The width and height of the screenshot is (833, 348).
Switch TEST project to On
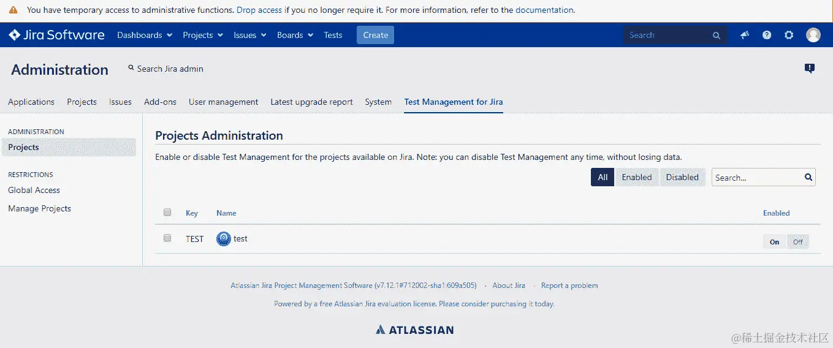[774, 242]
